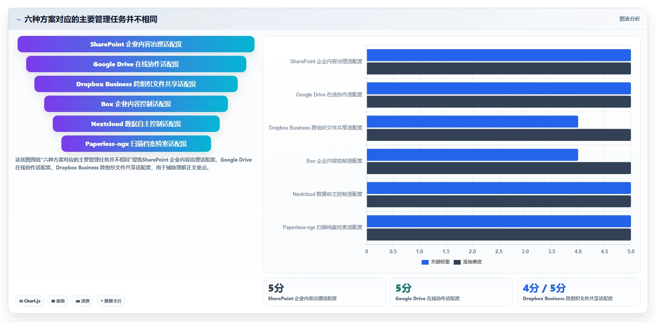Click the blue 关键权重 bar for Nextcloud

point(499,188)
